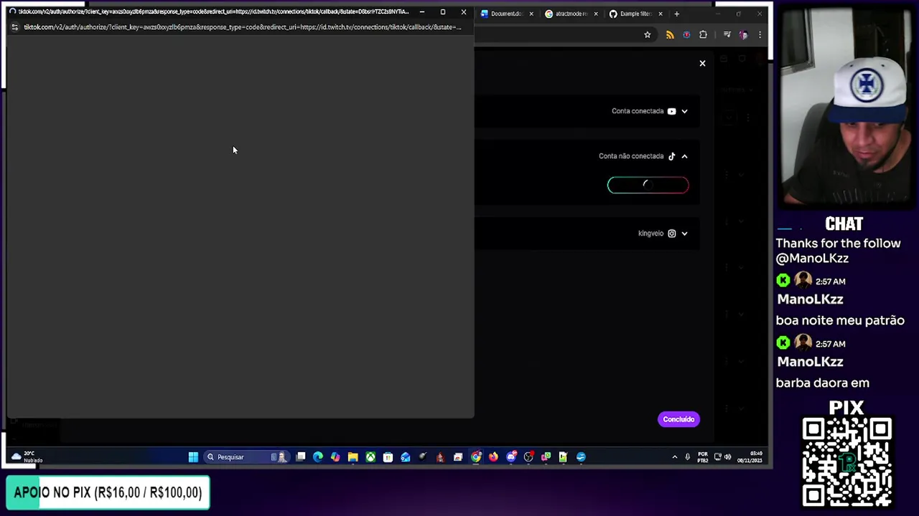The image size is (919, 516).
Task: Open a new browser tab
Action: click(x=676, y=14)
